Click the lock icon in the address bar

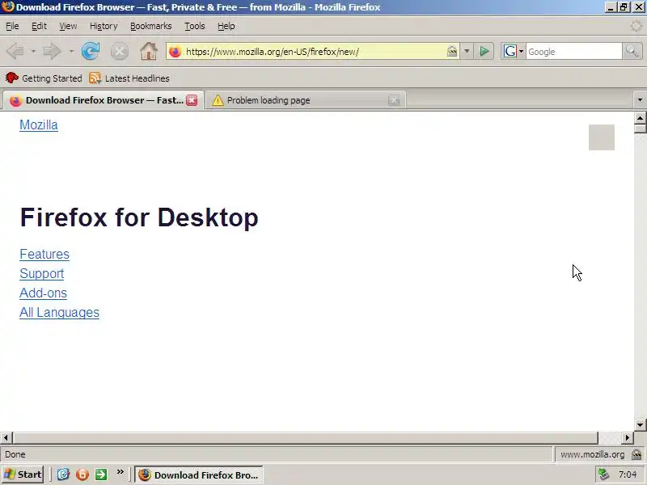[452, 52]
